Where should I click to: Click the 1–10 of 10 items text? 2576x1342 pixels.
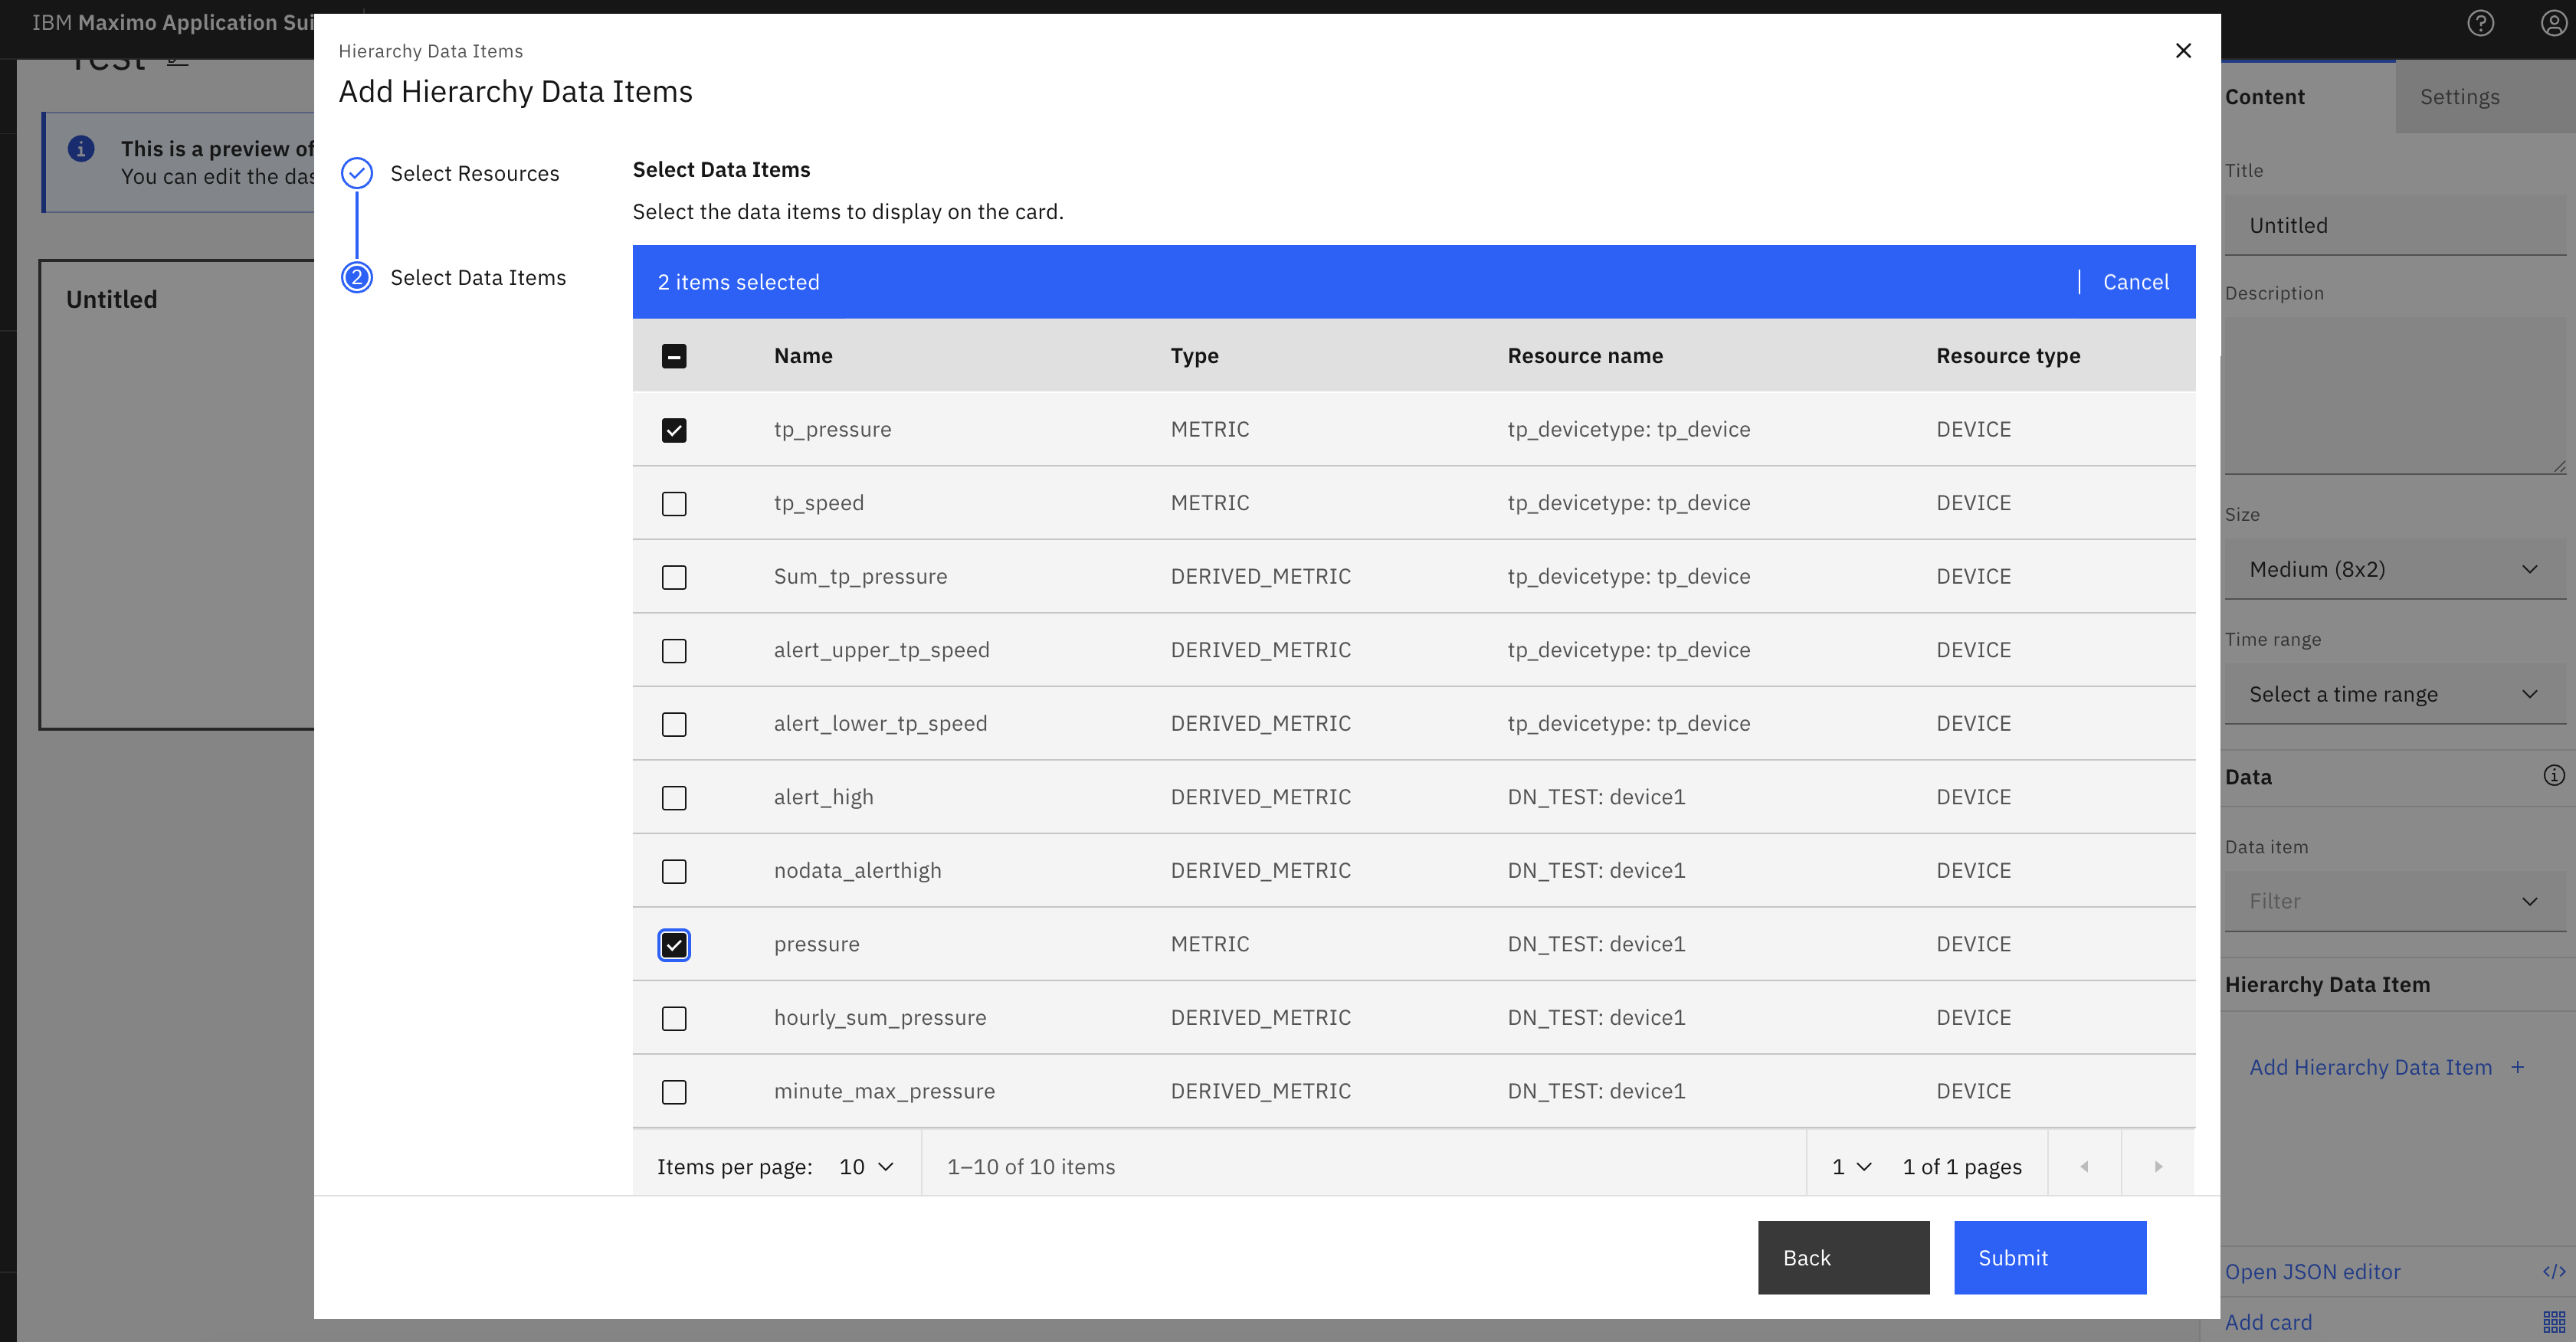point(1031,1166)
